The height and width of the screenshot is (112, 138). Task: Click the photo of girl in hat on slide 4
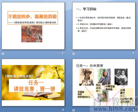87,77
